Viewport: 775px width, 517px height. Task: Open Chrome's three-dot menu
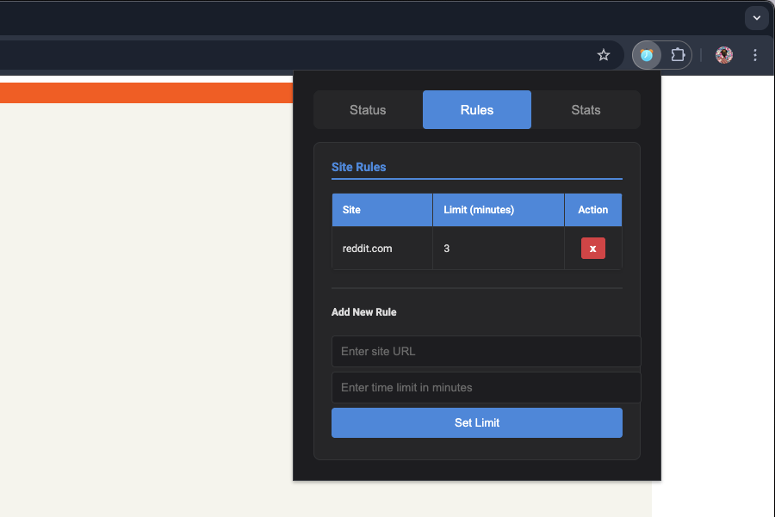tap(755, 55)
